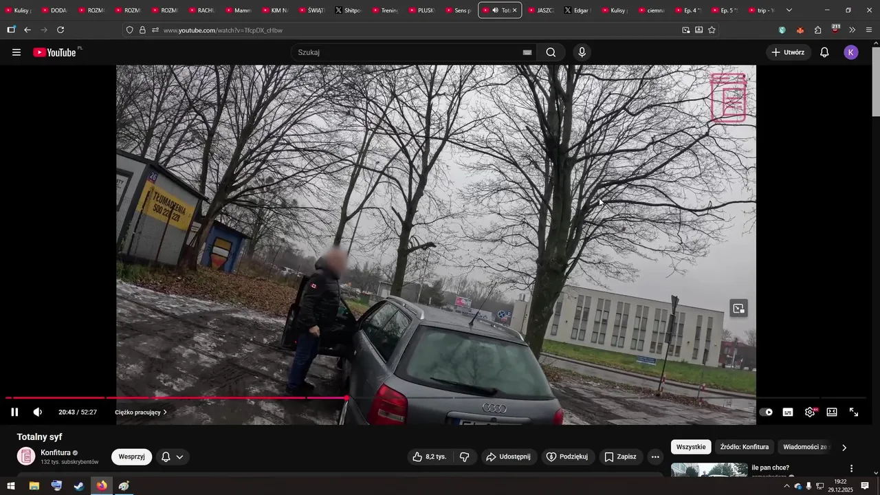Switch to theater mode
This screenshot has height=495, width=880.
832,412
